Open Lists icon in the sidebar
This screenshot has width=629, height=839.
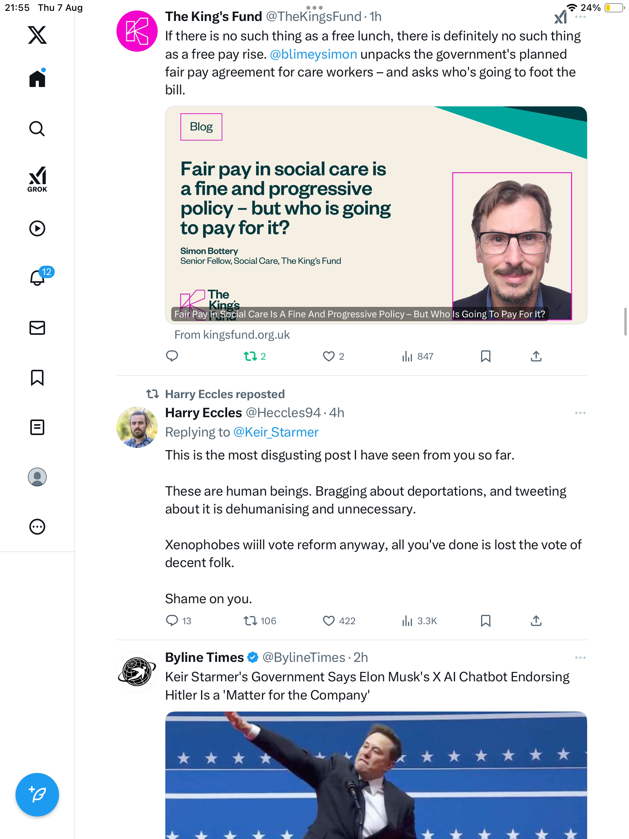37,427
